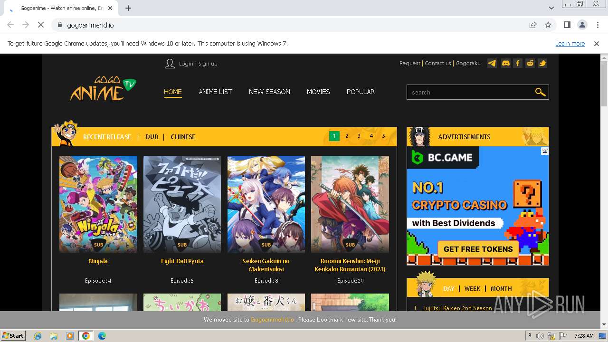This screenshot has height=342, width=608.
Task: Open Rurouni Kenshin title link
Action: tap(350, 265)
